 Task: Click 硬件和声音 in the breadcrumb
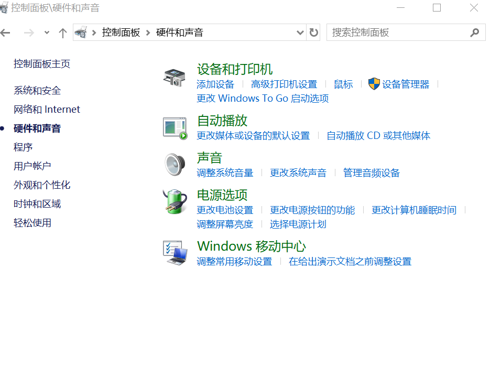coord(179,33)
